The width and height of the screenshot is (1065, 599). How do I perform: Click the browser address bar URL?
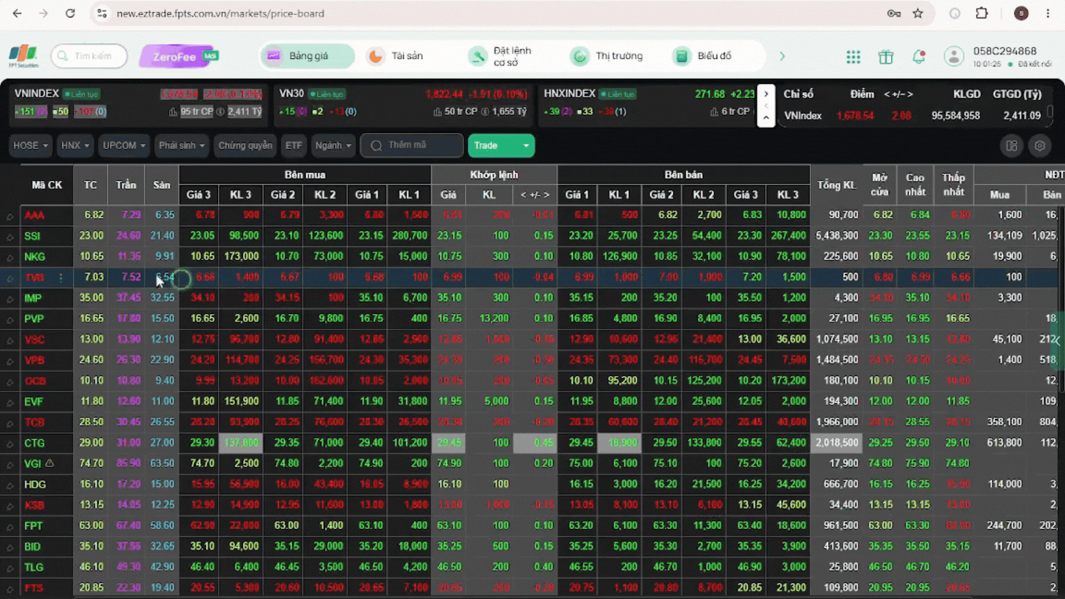(x=220, y=13)
